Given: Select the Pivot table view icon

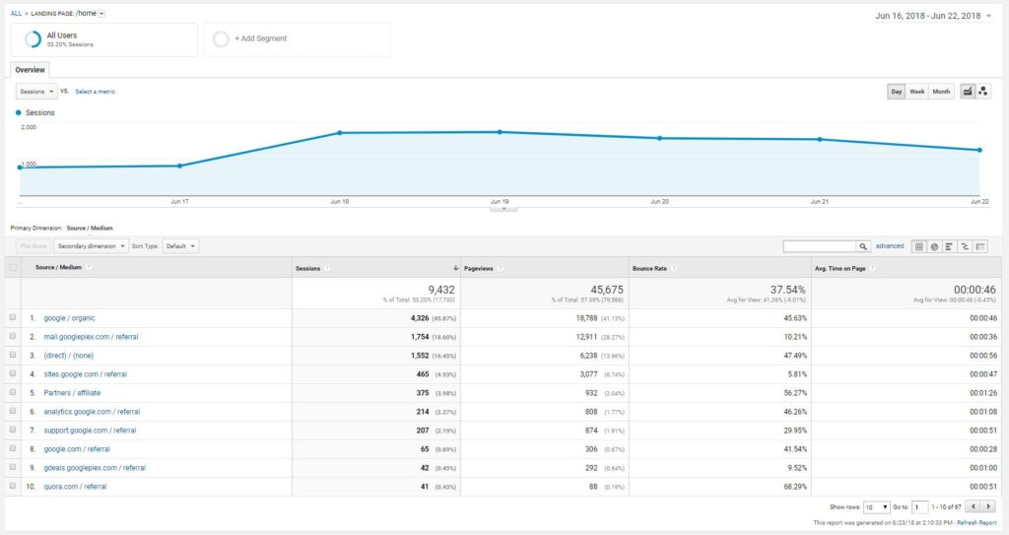Looking at the screenshot, I should (980, 246).
